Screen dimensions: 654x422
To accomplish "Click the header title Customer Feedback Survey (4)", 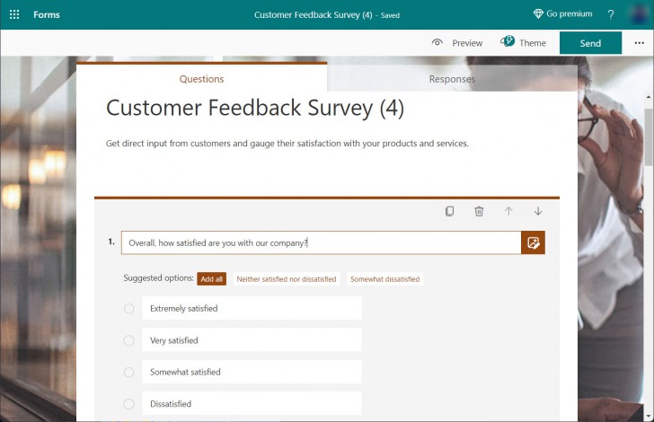I will (313, 15).
